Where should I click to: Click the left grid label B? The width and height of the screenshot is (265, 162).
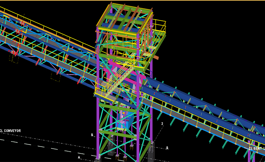[x=92, y=135]
